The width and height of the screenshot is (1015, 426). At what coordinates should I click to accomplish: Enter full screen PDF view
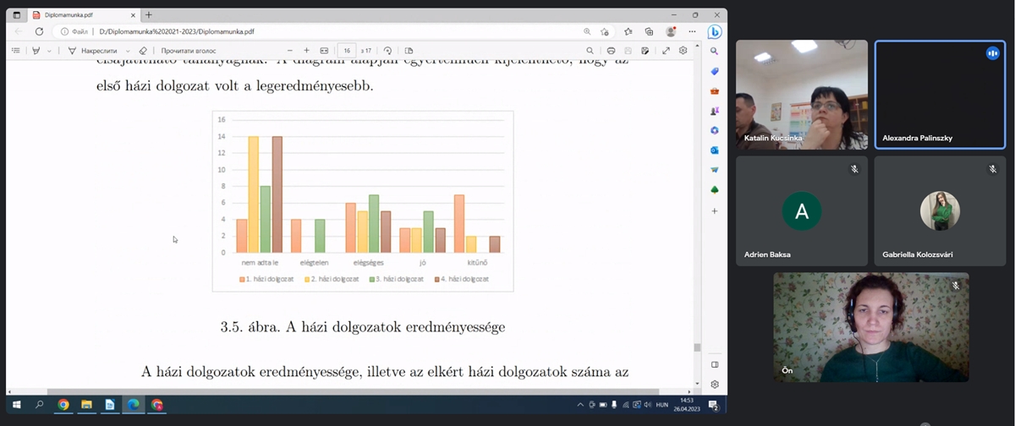coord(666,51)
